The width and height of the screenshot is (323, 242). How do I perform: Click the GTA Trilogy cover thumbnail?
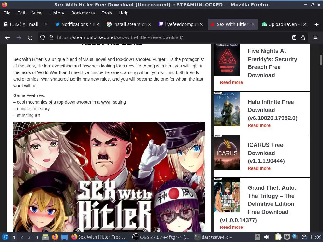coord(227,195)
